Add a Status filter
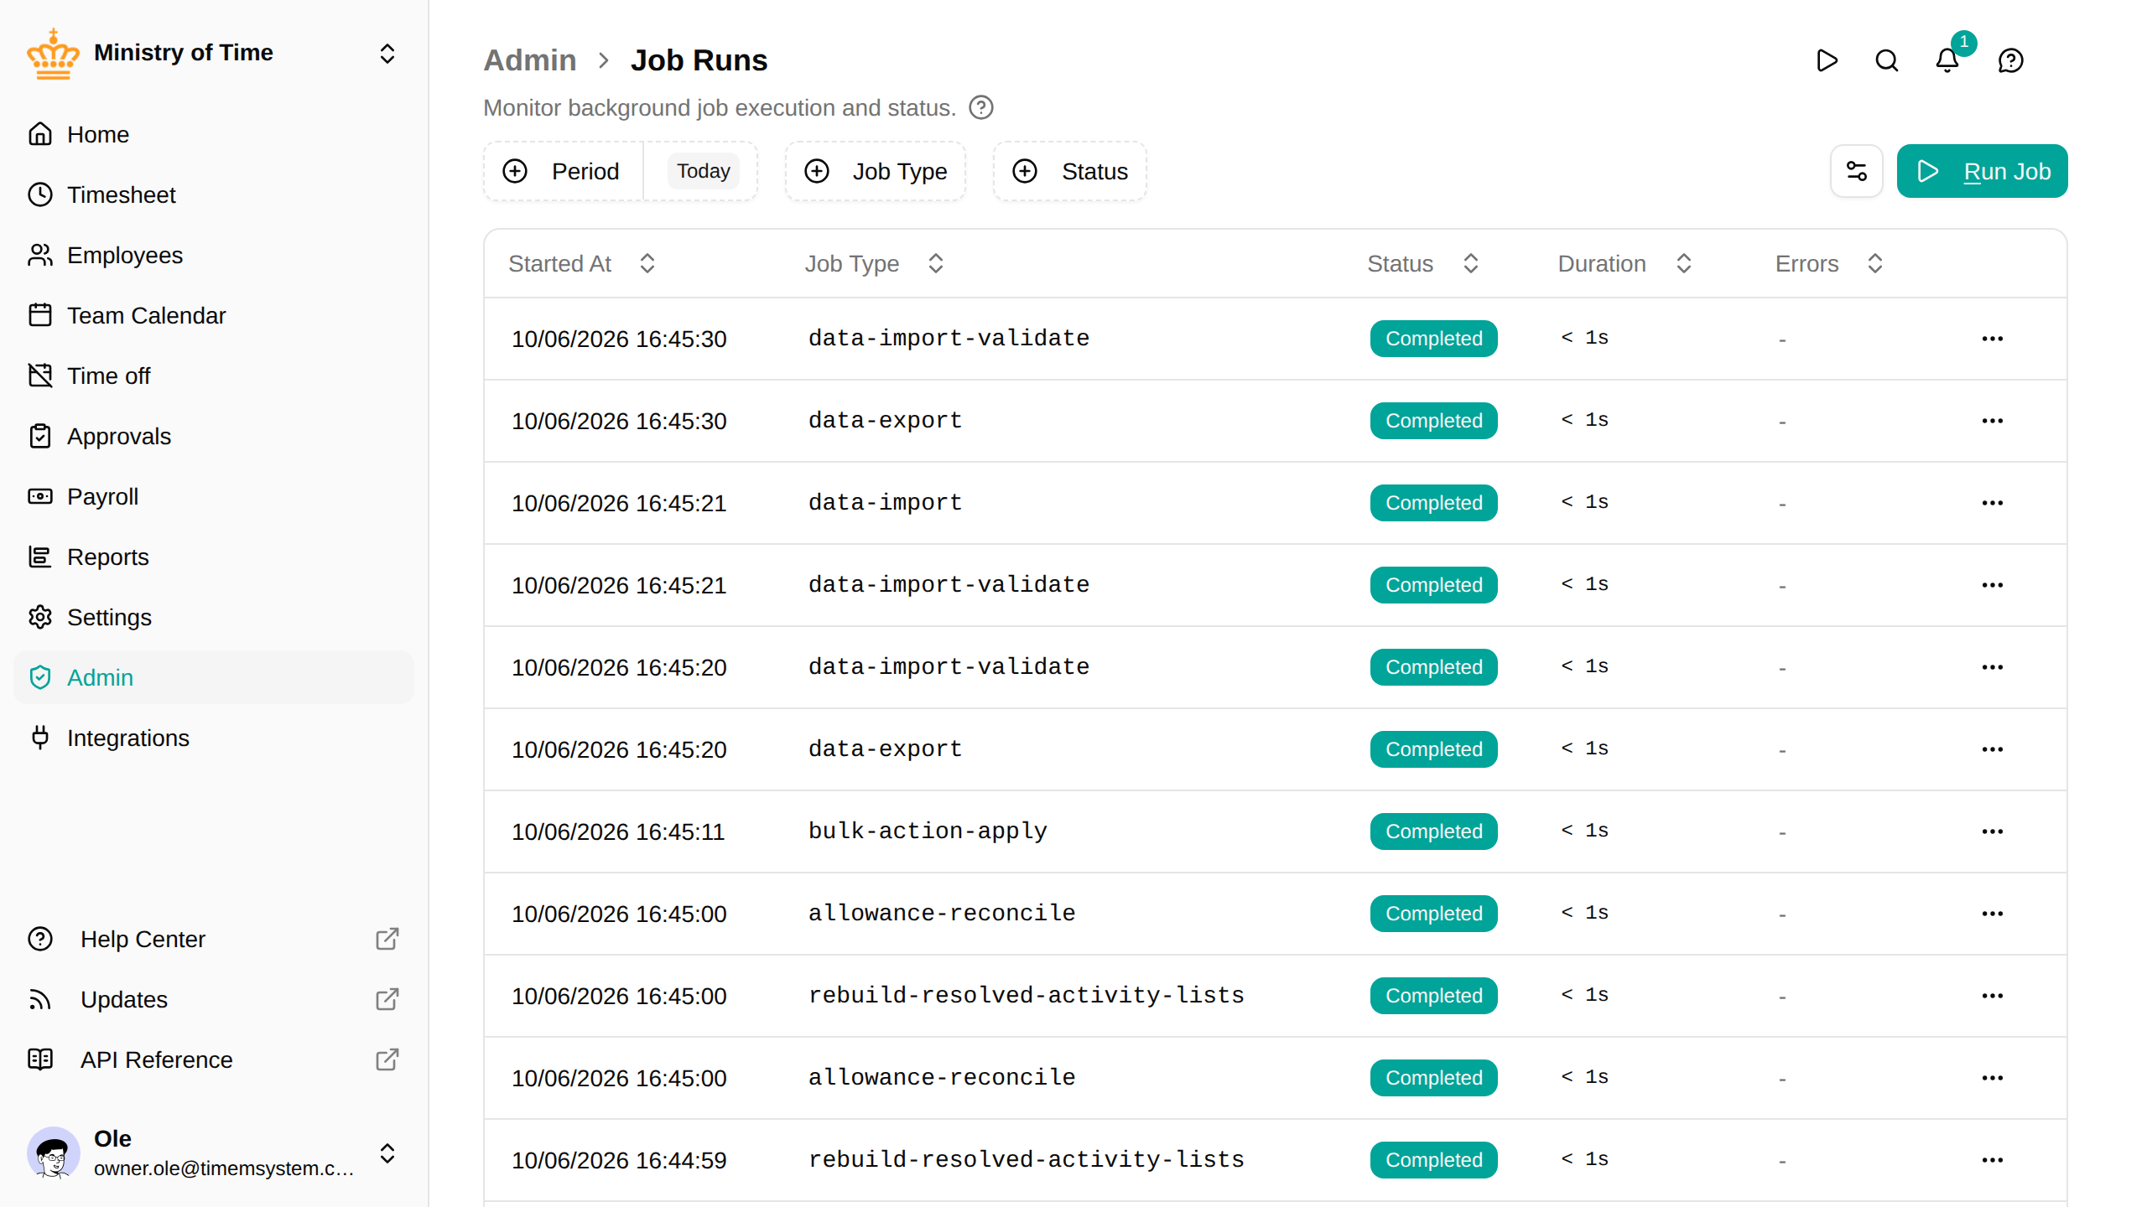Image resolution: width=2147 pixels, height=1207 pixels. (x=1070, y=171)
